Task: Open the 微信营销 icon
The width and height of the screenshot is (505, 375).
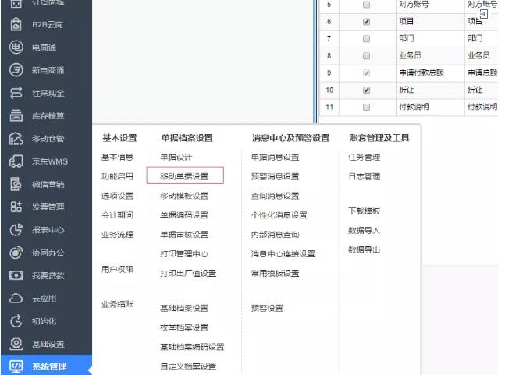Action: point(16,184)
